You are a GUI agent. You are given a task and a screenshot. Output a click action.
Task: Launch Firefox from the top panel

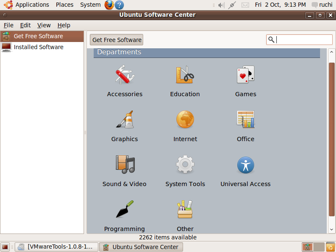click(109, 5)
